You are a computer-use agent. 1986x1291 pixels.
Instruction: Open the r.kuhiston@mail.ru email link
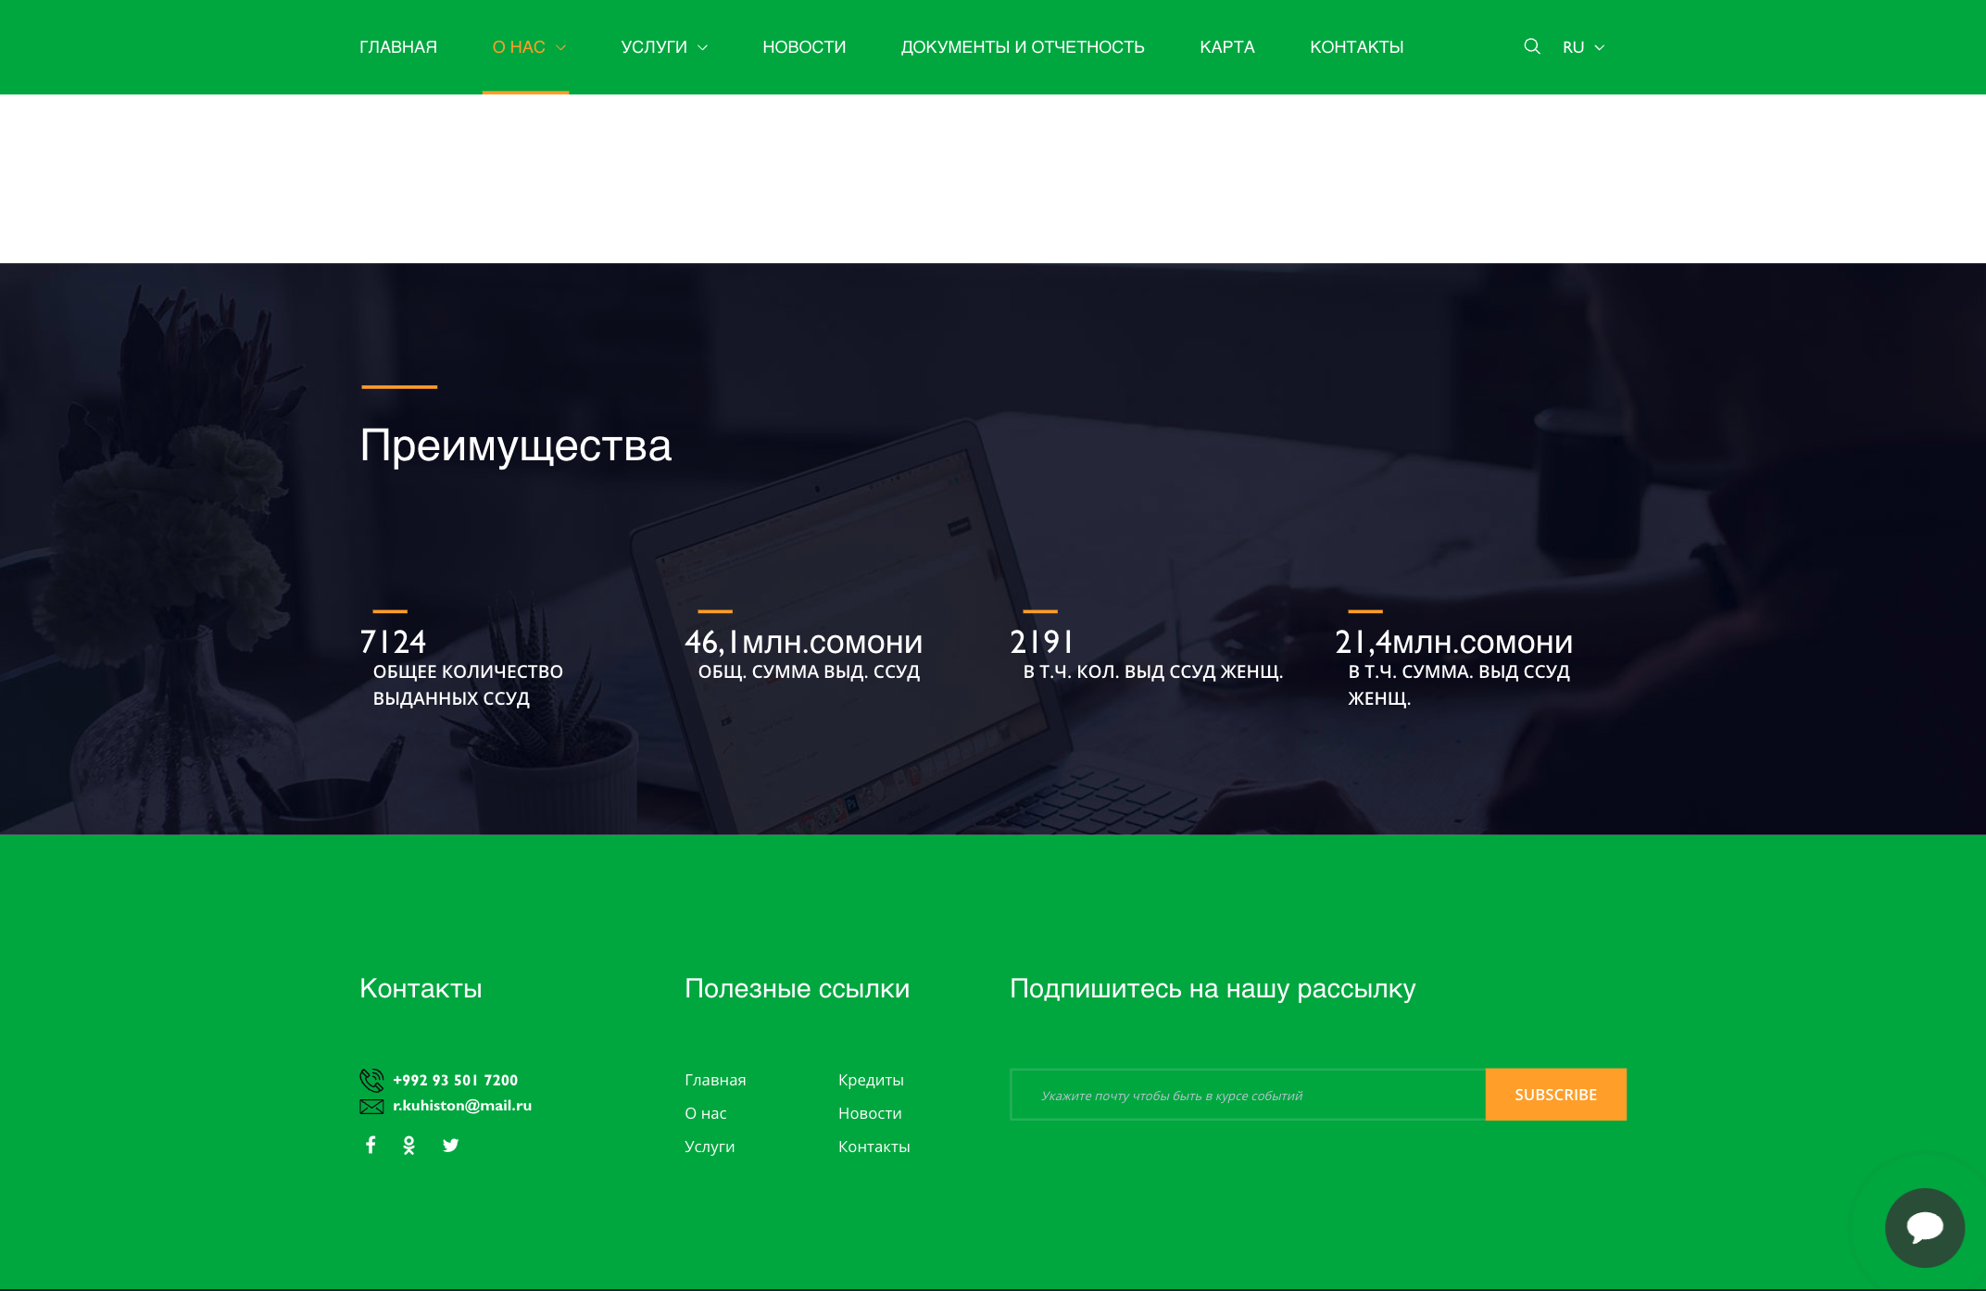(x=462, y=1106)
